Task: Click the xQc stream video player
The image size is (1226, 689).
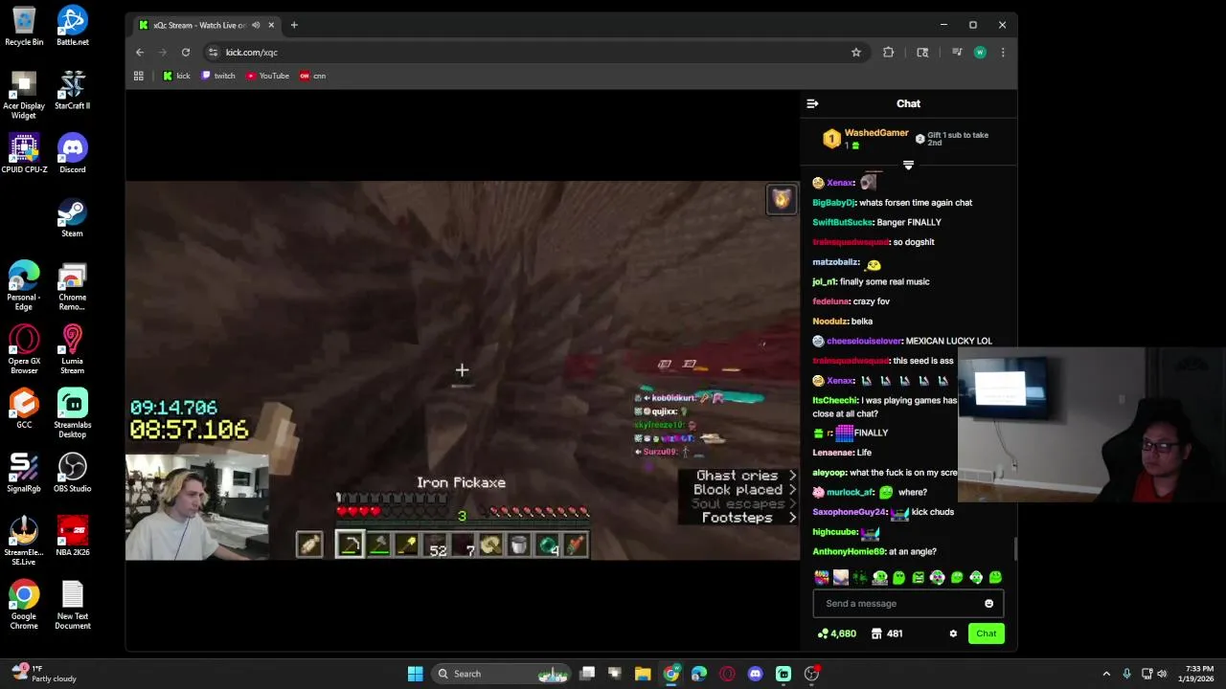Action: 463,370
